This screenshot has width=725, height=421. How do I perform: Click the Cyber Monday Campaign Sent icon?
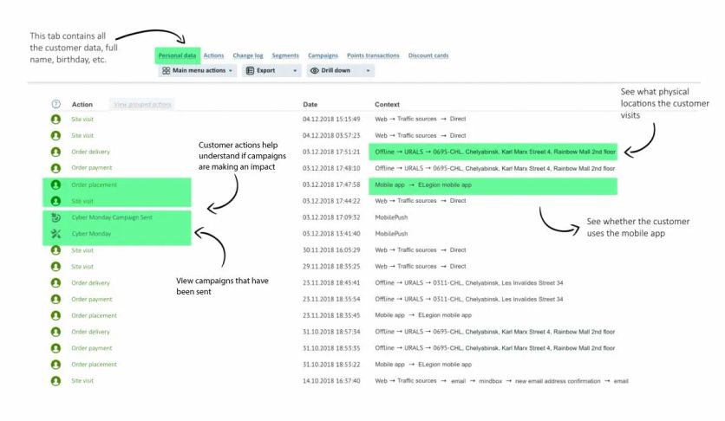[x=56, y=217]
